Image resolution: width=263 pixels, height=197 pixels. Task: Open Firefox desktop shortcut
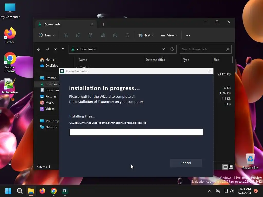click(x=10, y=35)
